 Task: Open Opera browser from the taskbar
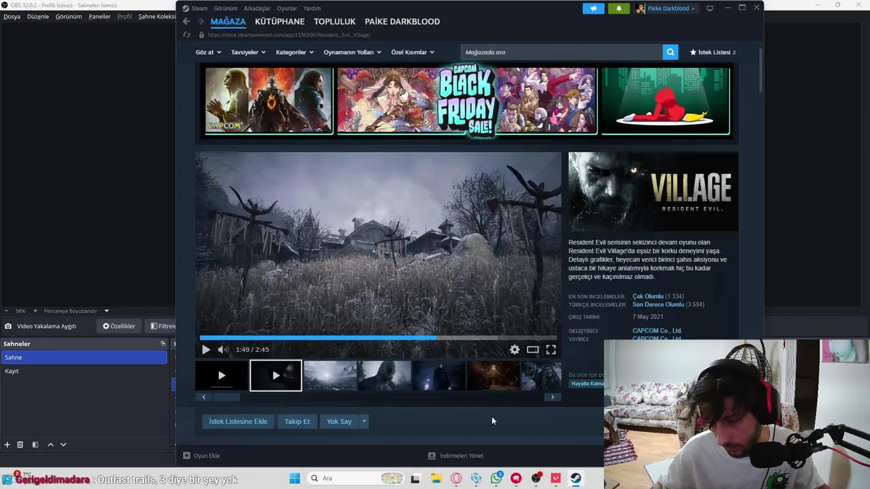pyautogui.click(x=456, y=478)
